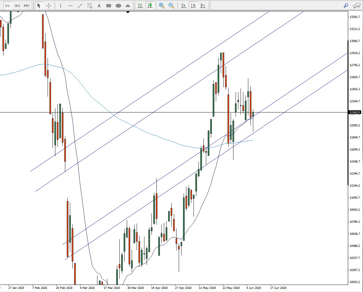The height and width of the screenshot is (292, 363).
Task: Toggle chart shift from right edge
Action: [x=193, y=6]
